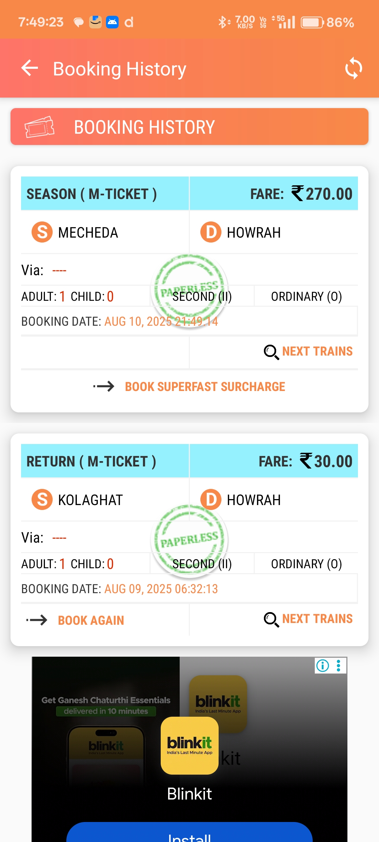The width and height of the screenshot is (379, 842).
Task: Open ad info icon on Blinkit ad
Action: click(323, 665)
